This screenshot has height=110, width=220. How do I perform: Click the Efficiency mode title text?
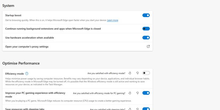15,74
